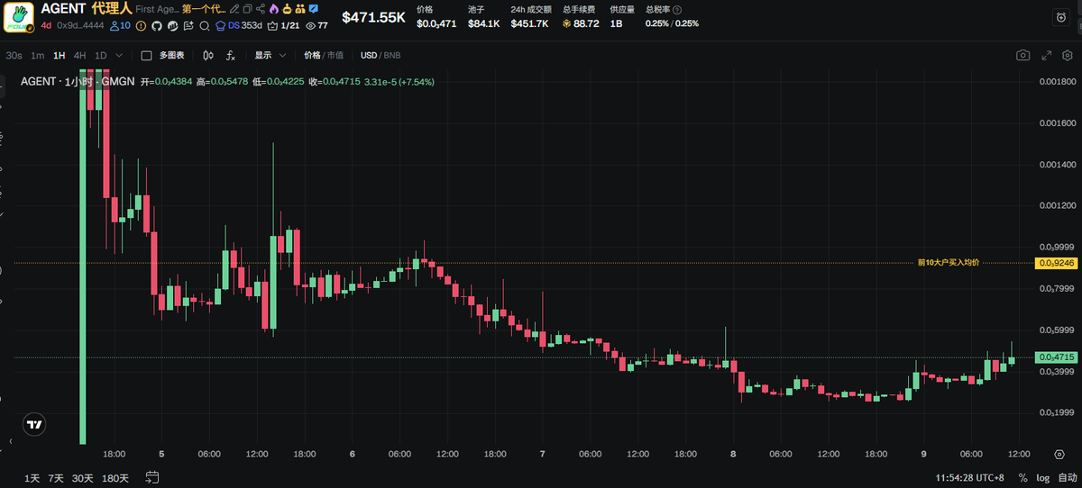Click the blue chat badge icon
Screen dimensions: 1082x488
pyautogui.click(x=313, y=9)
